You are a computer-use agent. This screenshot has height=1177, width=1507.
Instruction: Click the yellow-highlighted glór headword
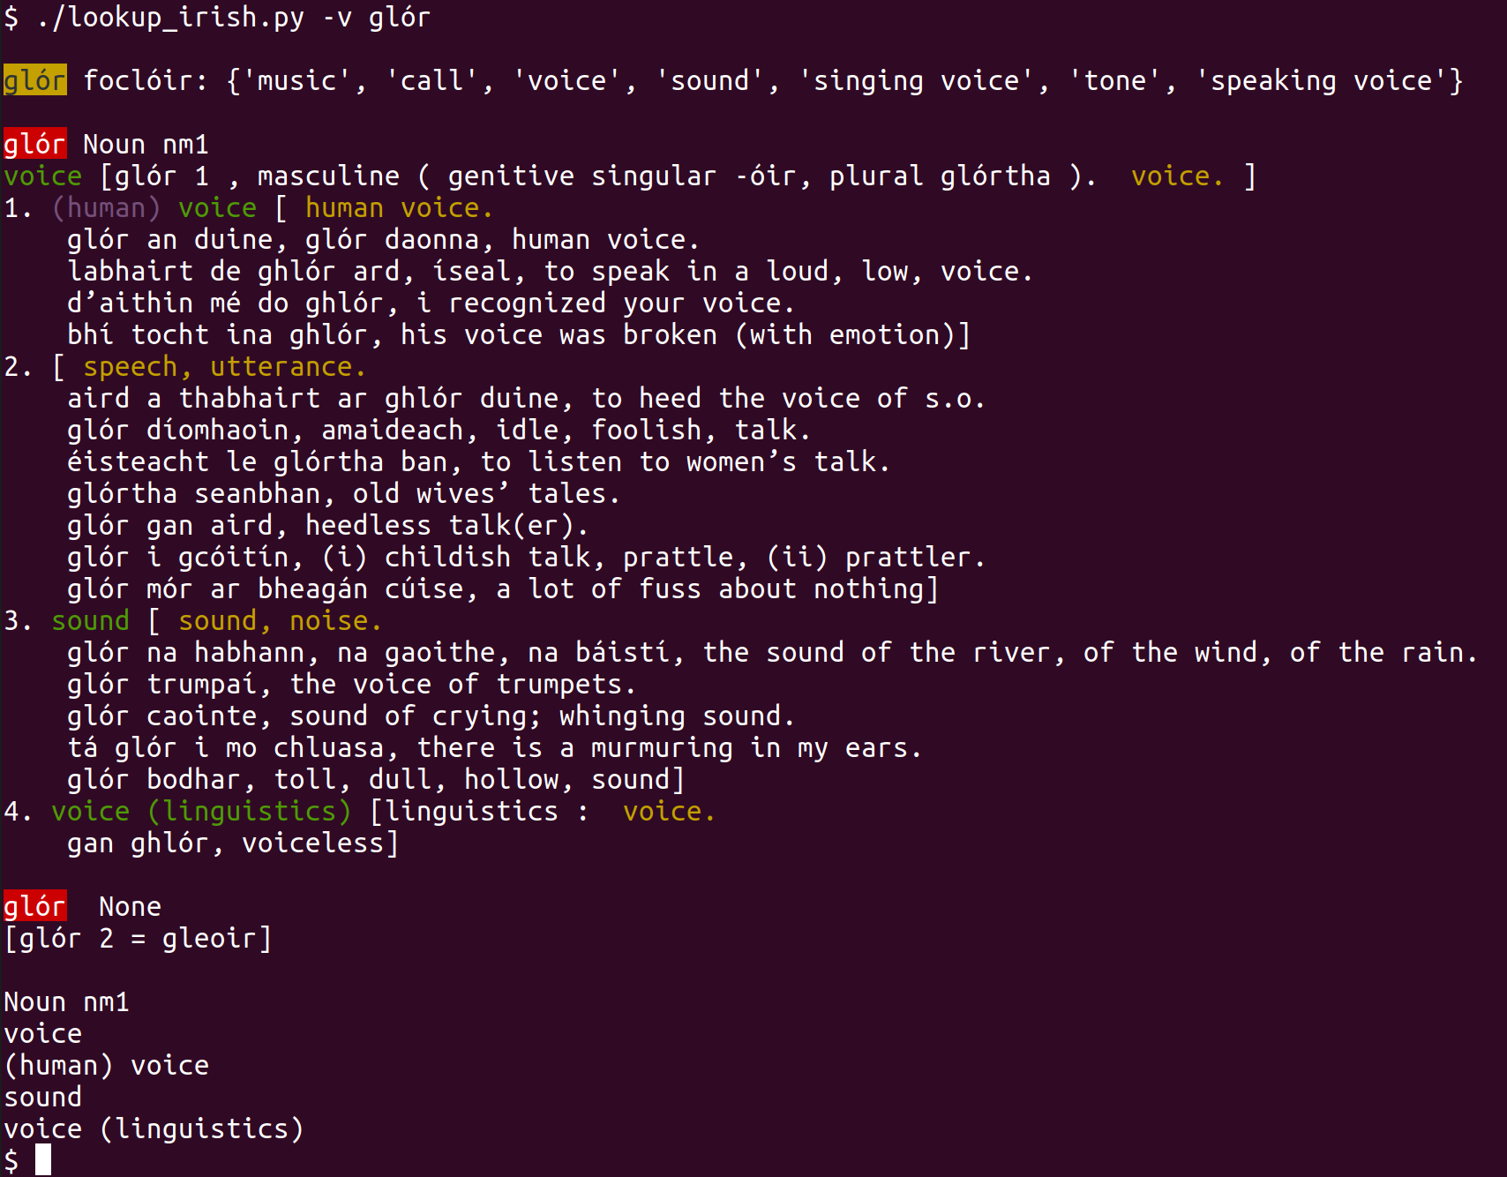tap(34, 80)
